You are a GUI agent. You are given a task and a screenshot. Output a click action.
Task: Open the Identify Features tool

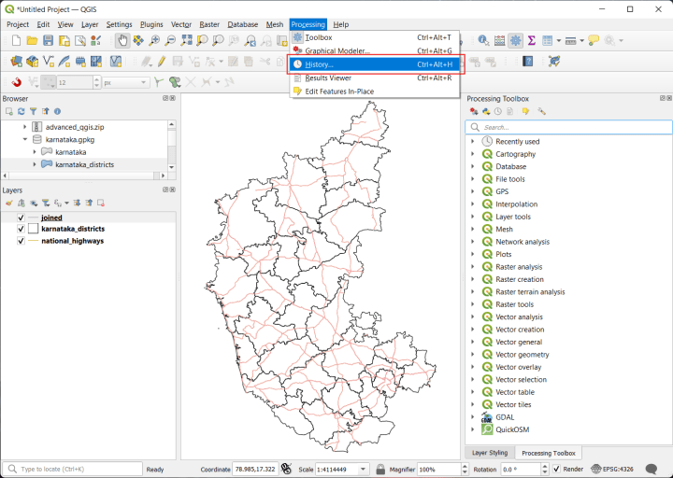click(x=483, y=40)
